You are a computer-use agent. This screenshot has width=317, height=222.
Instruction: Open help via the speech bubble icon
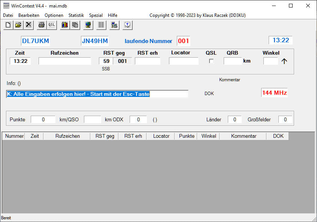[127, 25]
